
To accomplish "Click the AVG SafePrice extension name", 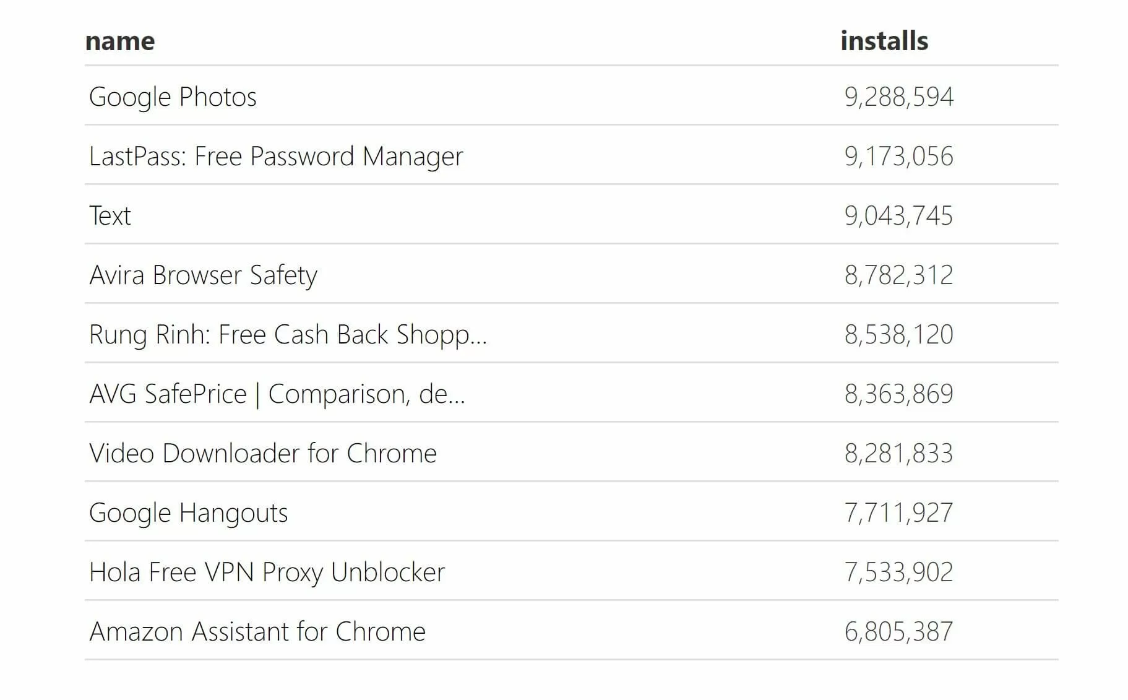I will 277,394.
